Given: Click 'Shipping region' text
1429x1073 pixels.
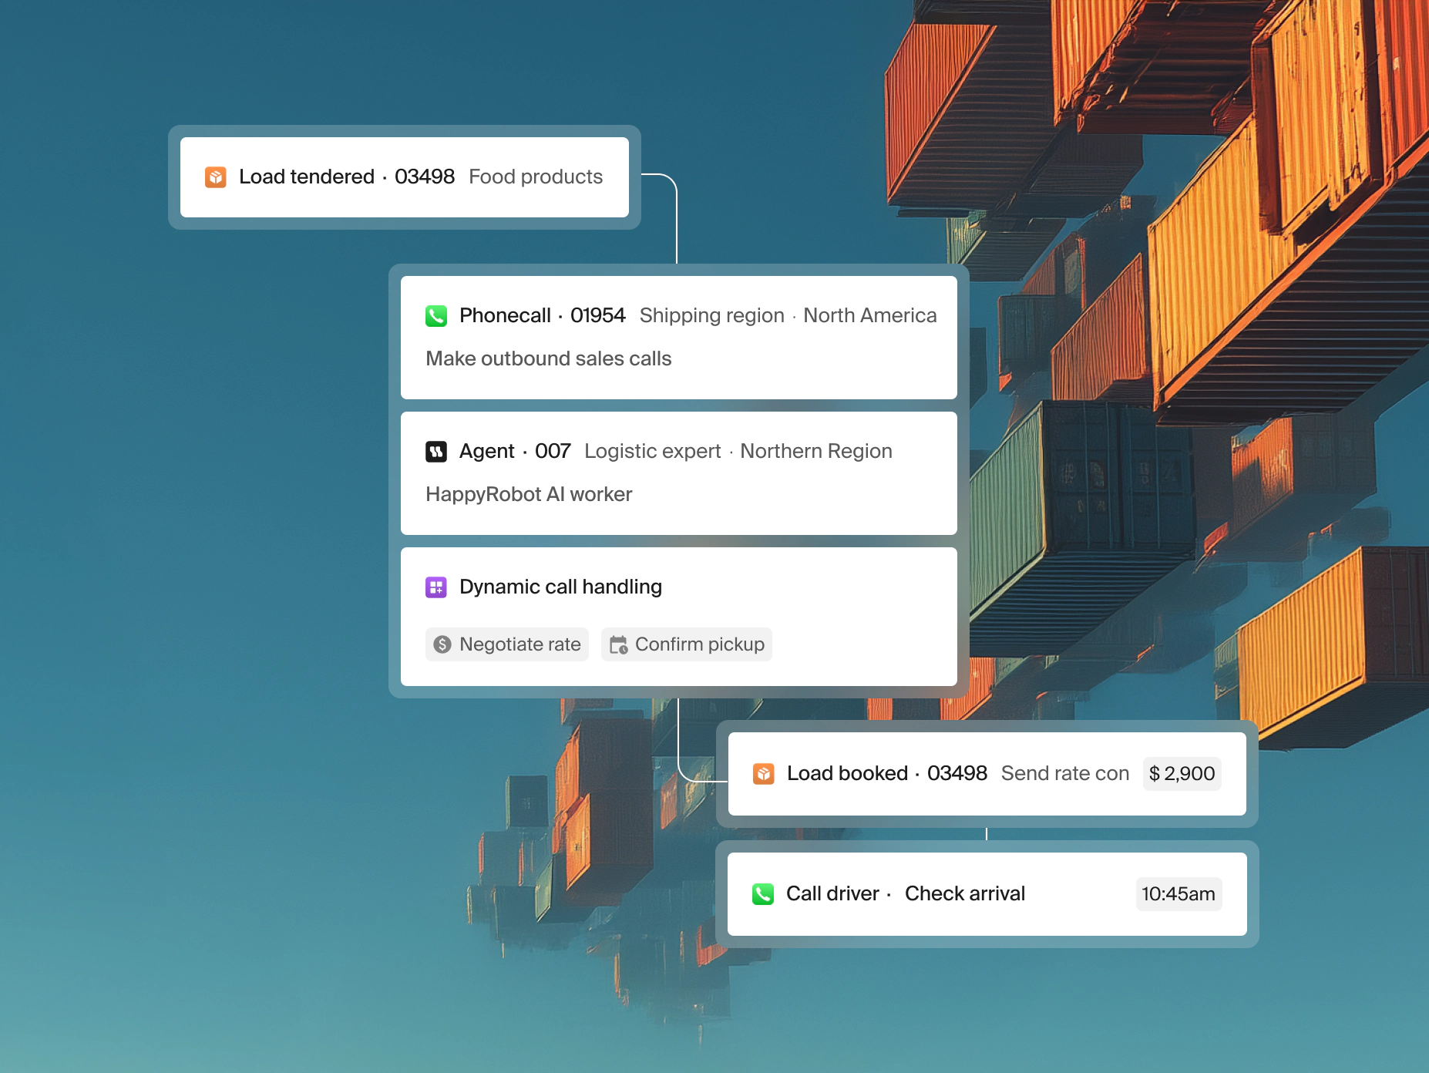Looking at the screenshot, I should (711, 316).
